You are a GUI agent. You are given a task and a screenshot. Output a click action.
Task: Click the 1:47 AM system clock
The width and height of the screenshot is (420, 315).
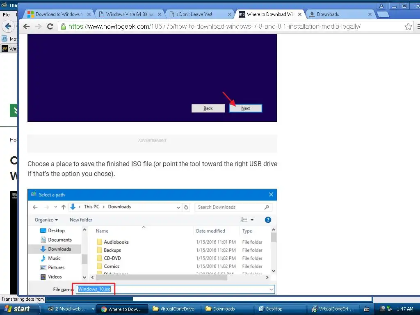(x=405, y=309)
